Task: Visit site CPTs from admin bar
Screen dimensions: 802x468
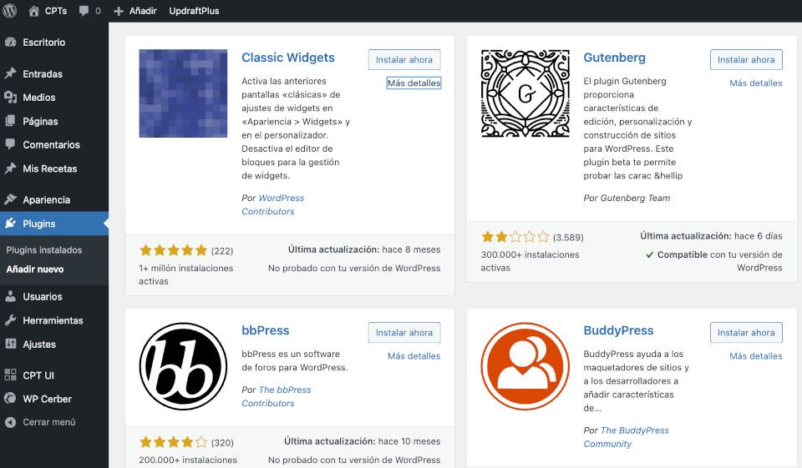Action: point(56,11)
